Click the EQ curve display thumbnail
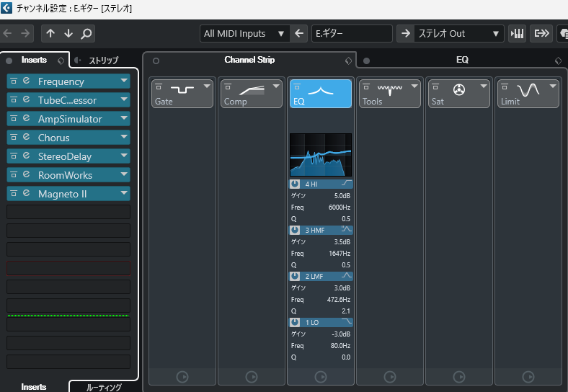The width and height of the screenshot is (568, 392). 321,155
